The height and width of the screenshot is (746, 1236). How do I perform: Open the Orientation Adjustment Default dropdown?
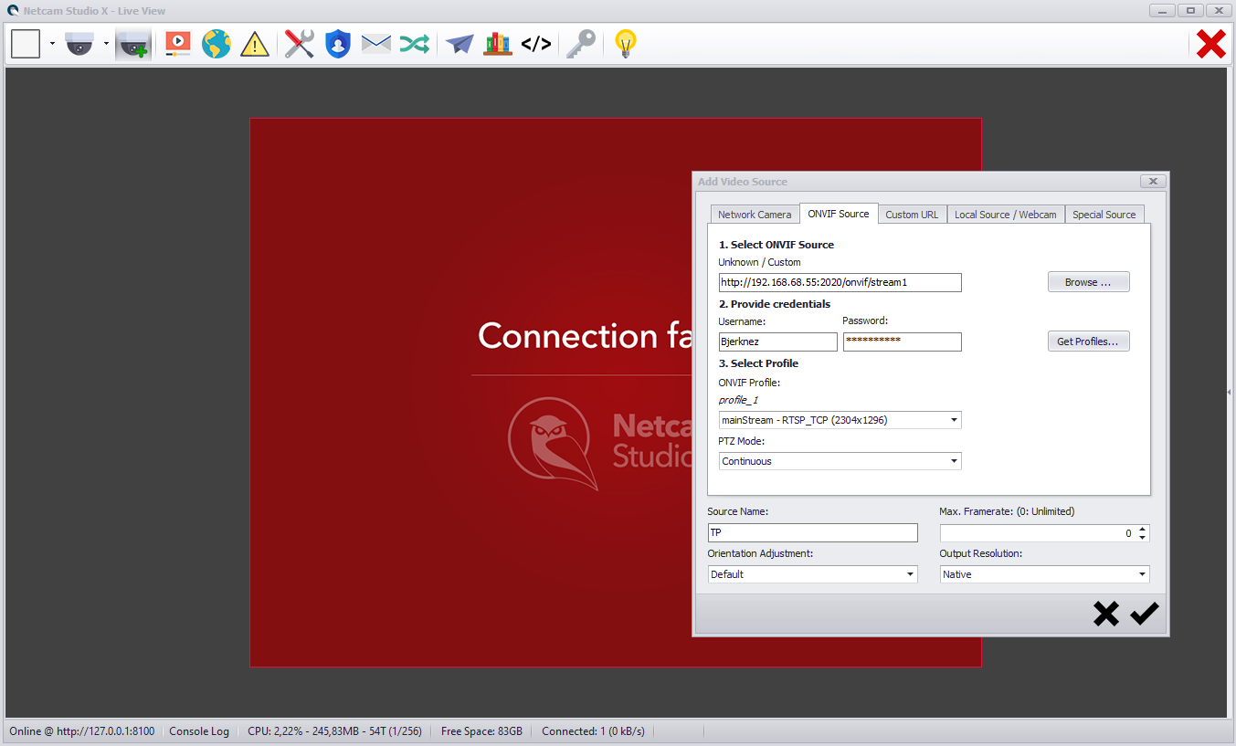[813, 574]
